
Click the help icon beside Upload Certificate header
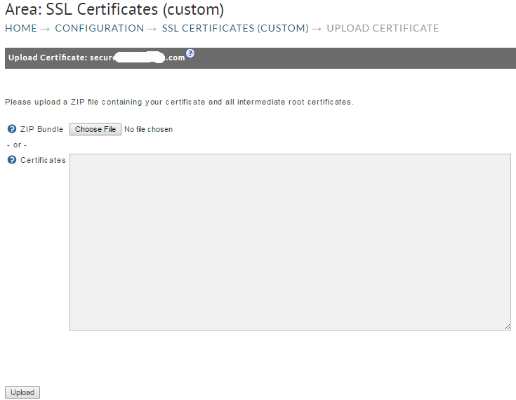tap(190, 53)
